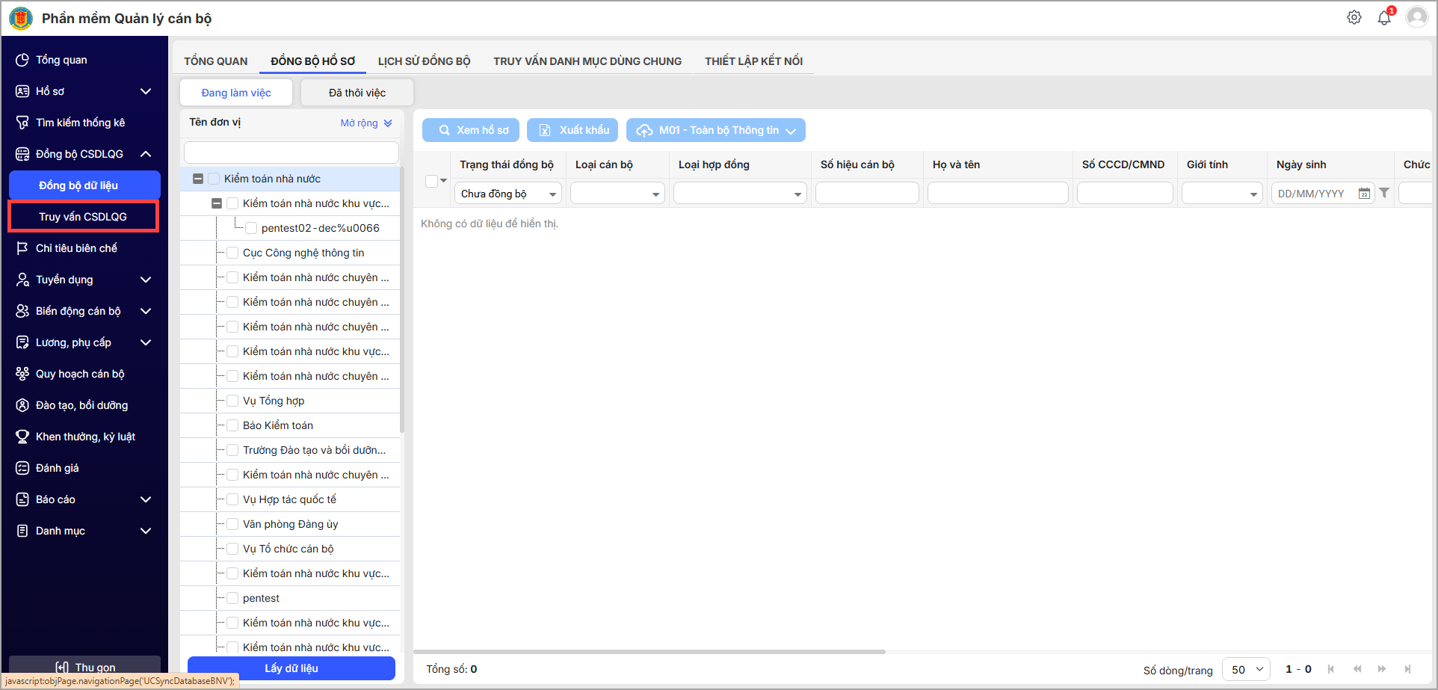
Task: Switch to the Lịch sử đồng bộ tab
Action: 424,61
